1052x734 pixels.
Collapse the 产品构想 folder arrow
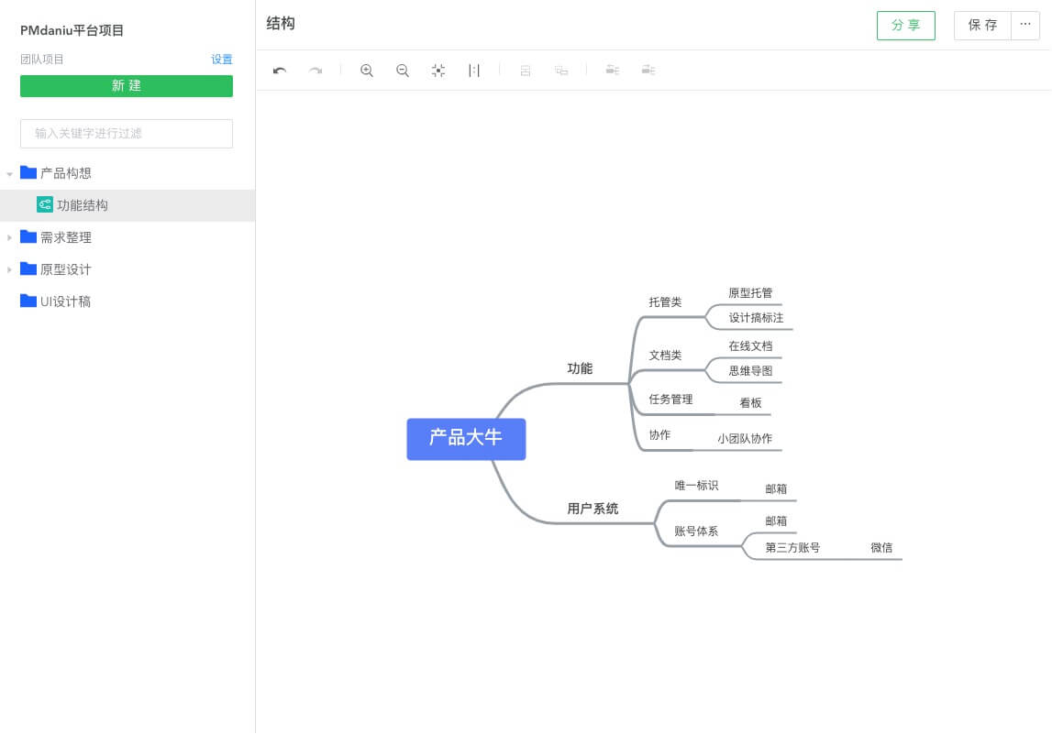[9, 173]
